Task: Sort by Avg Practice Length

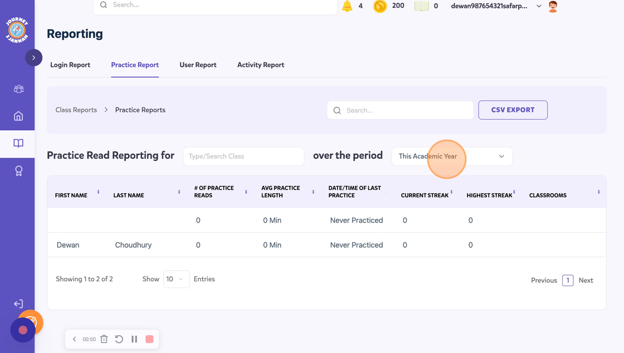Action: coord(313,192)
